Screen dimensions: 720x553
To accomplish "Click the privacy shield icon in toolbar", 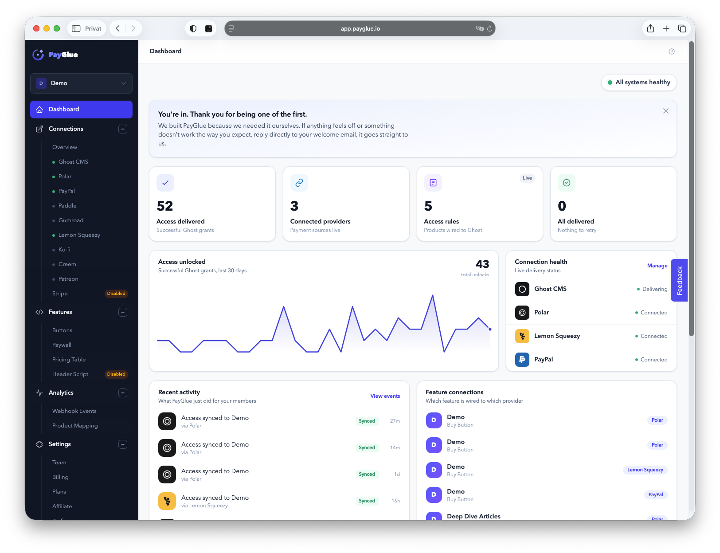I will coord(193,28).
